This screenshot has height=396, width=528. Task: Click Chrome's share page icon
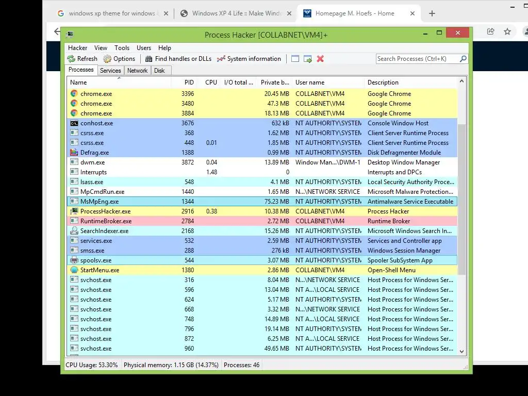(491, 31)
